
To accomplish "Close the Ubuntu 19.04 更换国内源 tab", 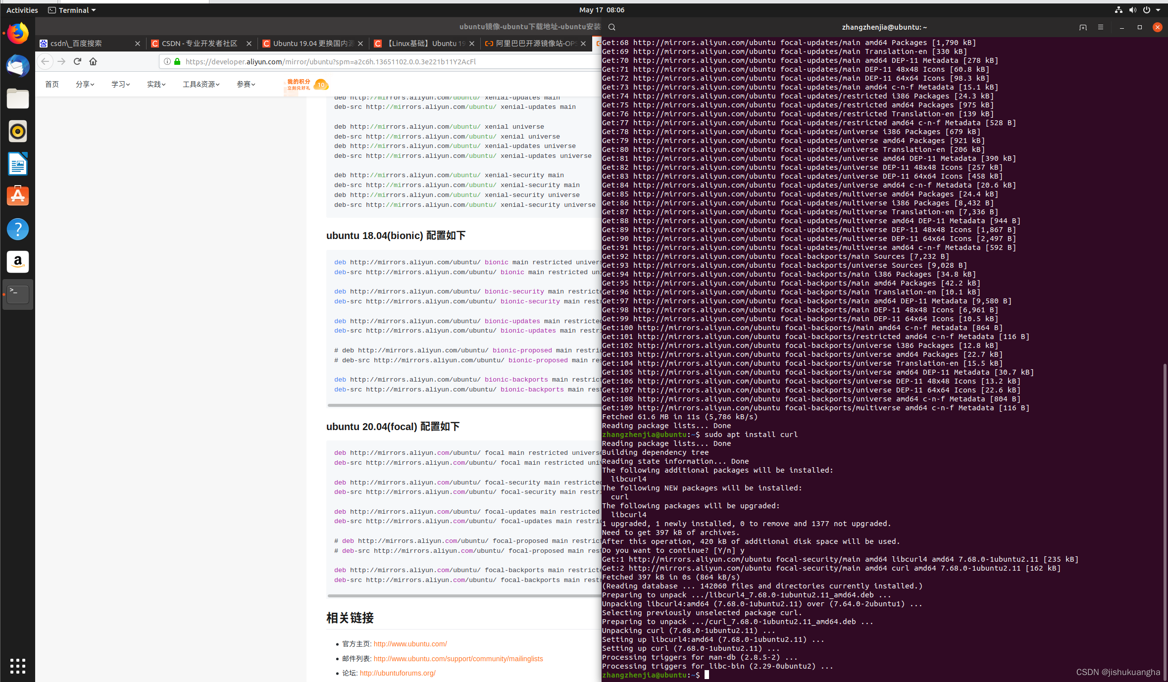I will [360, 44].
